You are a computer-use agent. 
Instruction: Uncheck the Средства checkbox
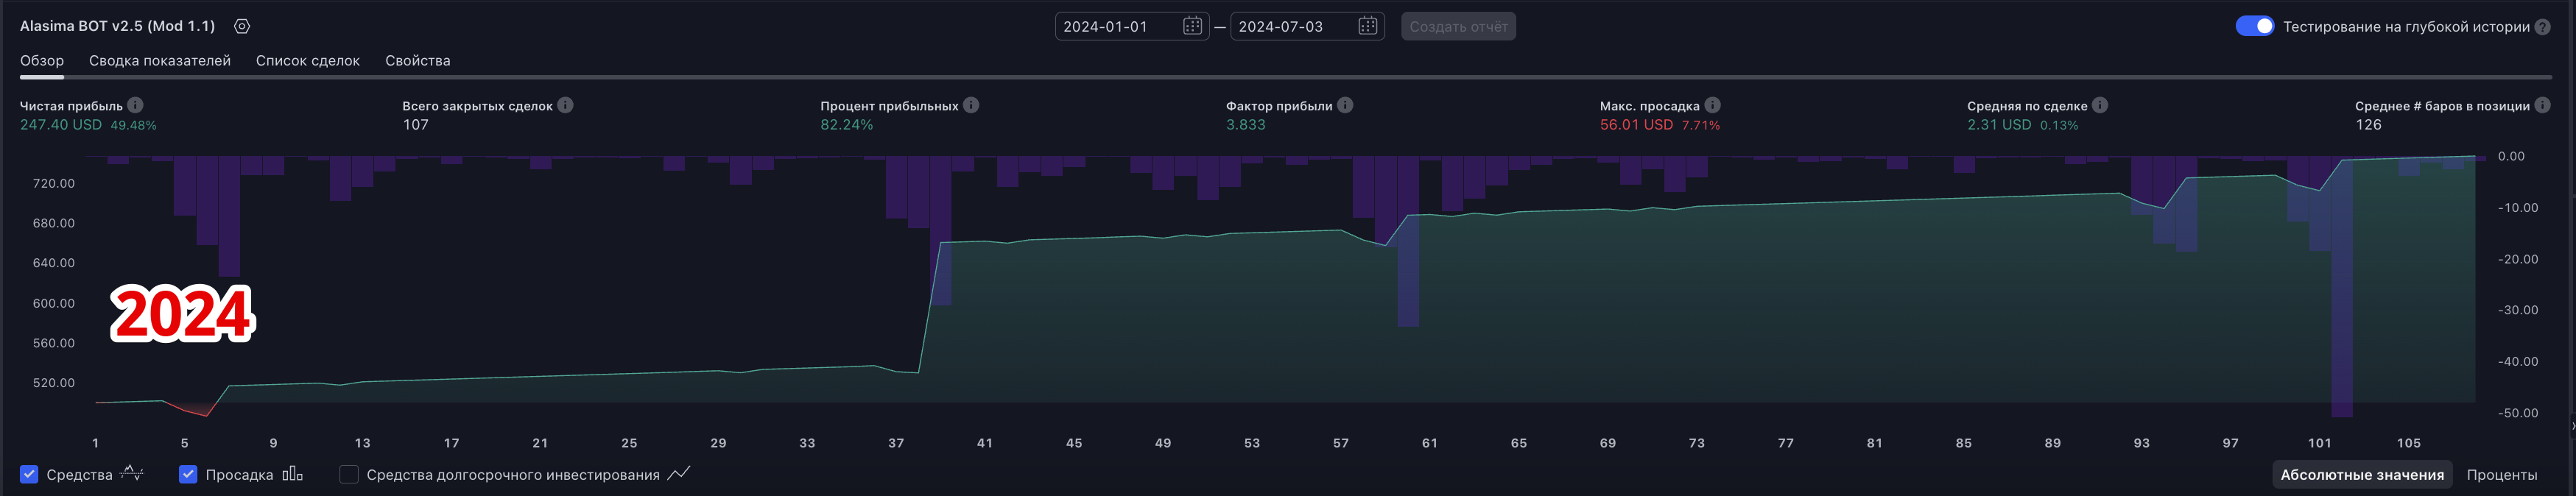pos(29,474)
